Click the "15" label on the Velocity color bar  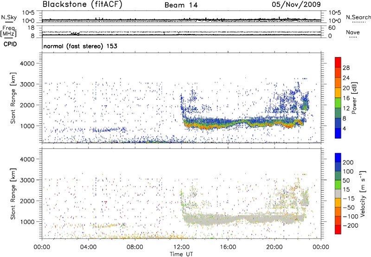pyautogui.click(x=346, y=189)
